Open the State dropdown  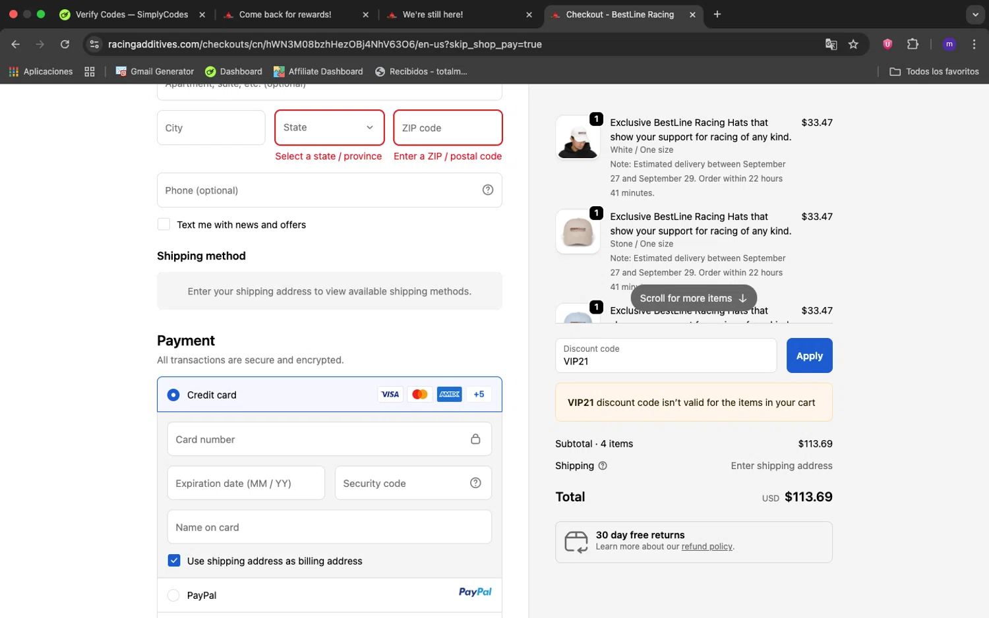coord(329,128)
